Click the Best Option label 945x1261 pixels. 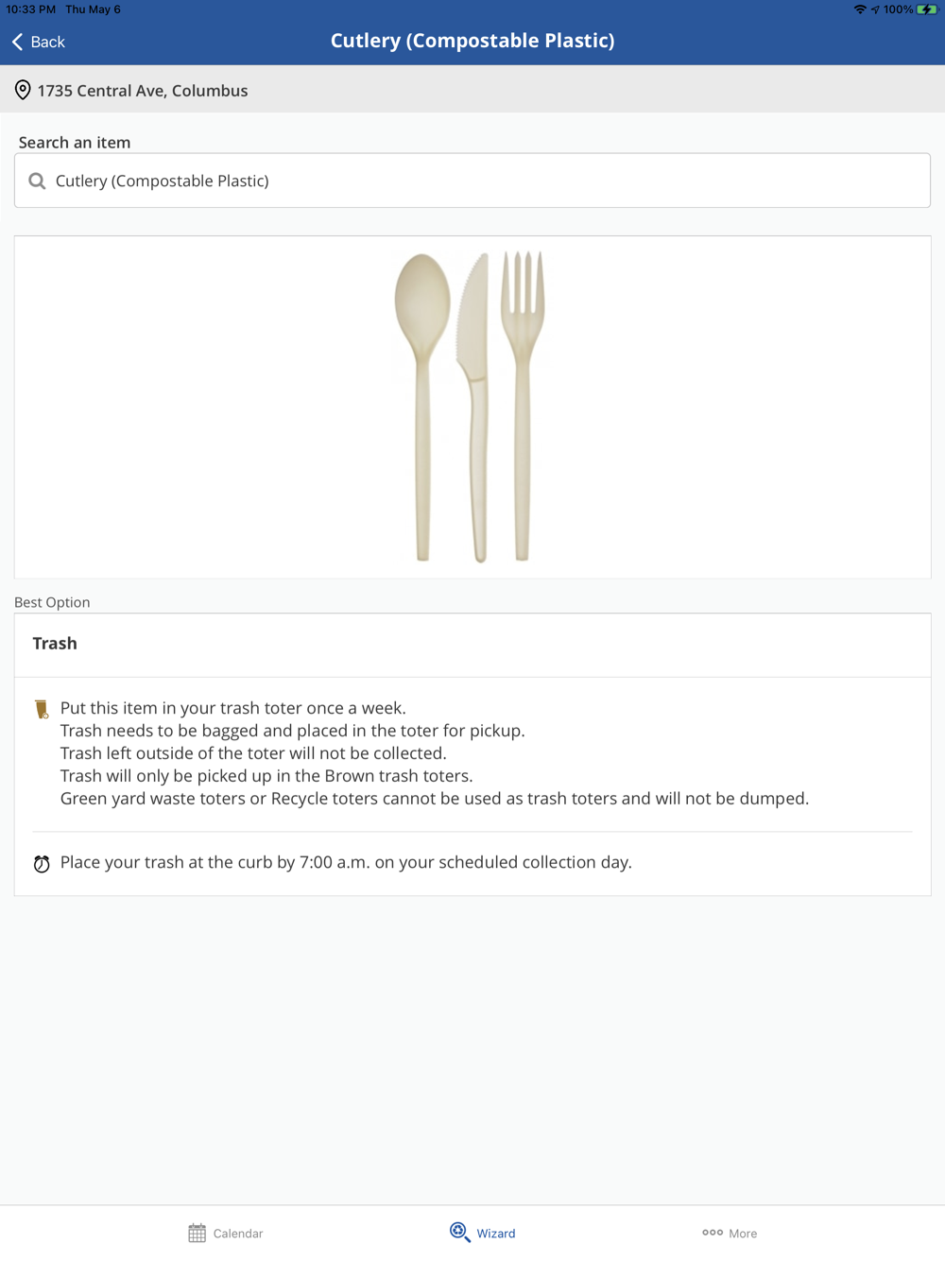coord(52,602)
